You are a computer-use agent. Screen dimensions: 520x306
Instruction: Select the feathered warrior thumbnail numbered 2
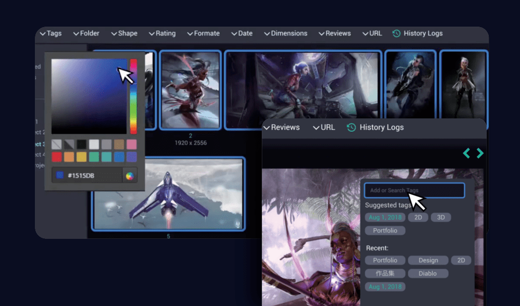(190, 90)
